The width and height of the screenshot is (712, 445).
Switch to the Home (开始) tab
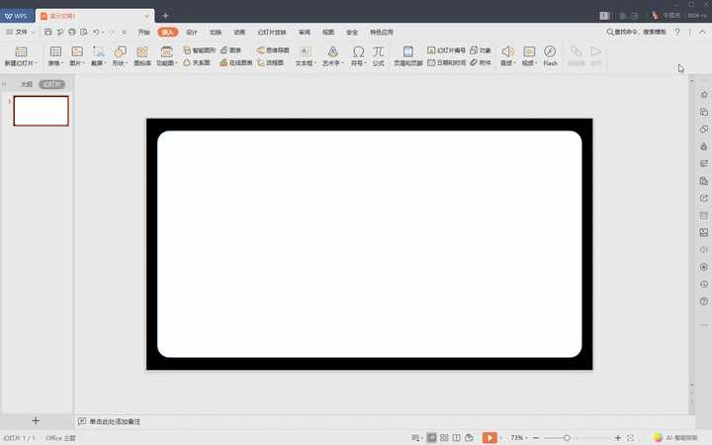tap(144, 32)
